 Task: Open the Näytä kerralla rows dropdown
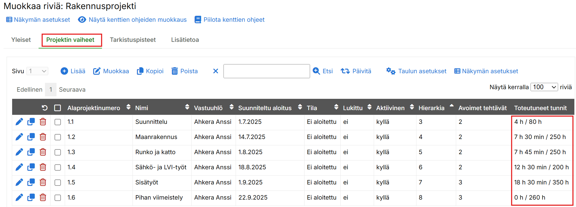(544, 87)
